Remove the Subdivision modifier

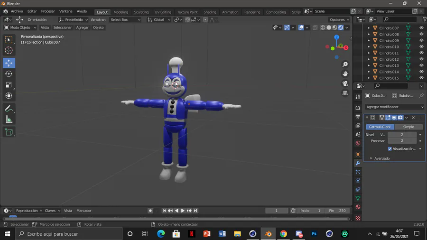coord(413,118)
